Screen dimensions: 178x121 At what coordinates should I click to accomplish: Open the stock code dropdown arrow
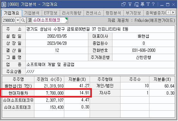(18, 20)
